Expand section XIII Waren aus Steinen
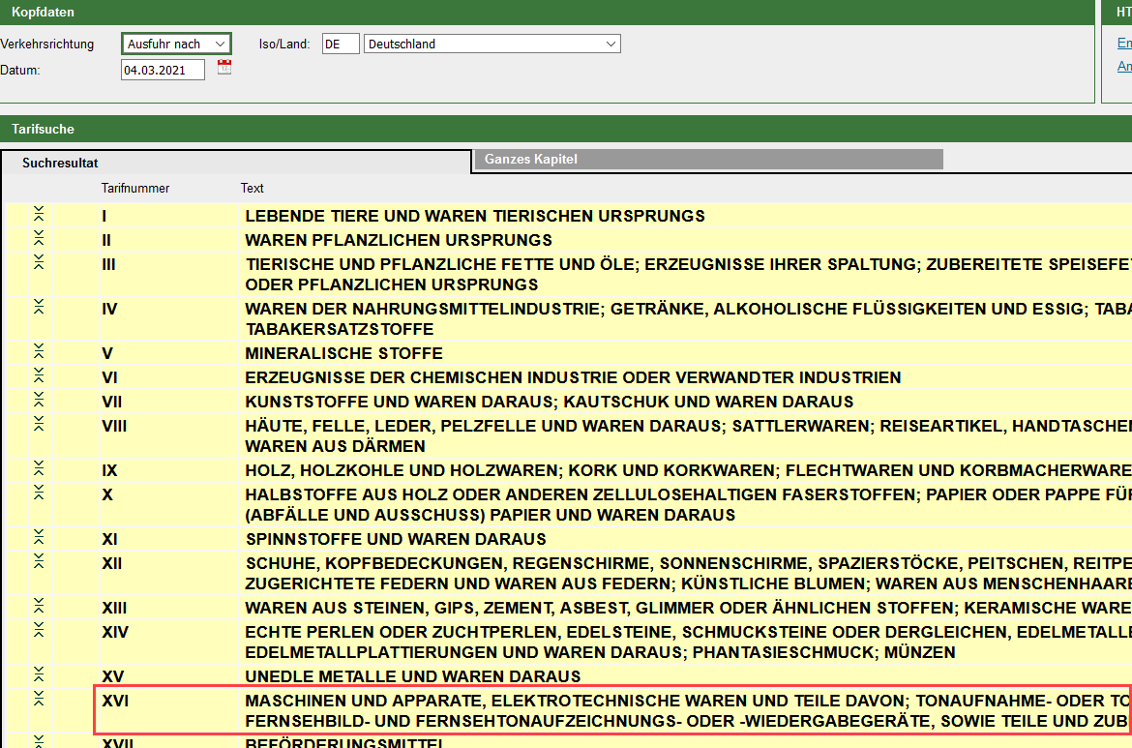Image resolution: width=1132 pixels, height=748 pixels. click(39, 606)
